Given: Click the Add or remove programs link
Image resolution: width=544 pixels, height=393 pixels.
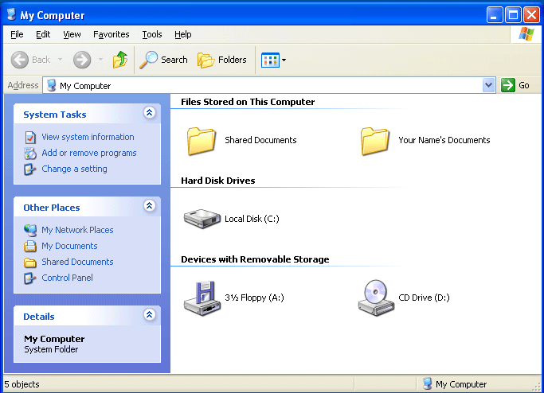Looking at the screenshot, I should pos(89,153).
